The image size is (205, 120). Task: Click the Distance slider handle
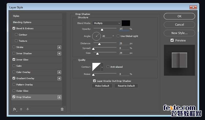coord(99,44)
